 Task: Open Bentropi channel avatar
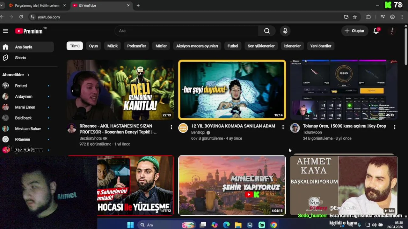[183, 128]
